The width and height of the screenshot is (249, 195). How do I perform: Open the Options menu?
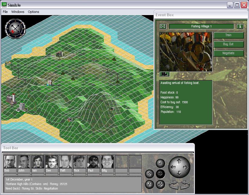34,12
